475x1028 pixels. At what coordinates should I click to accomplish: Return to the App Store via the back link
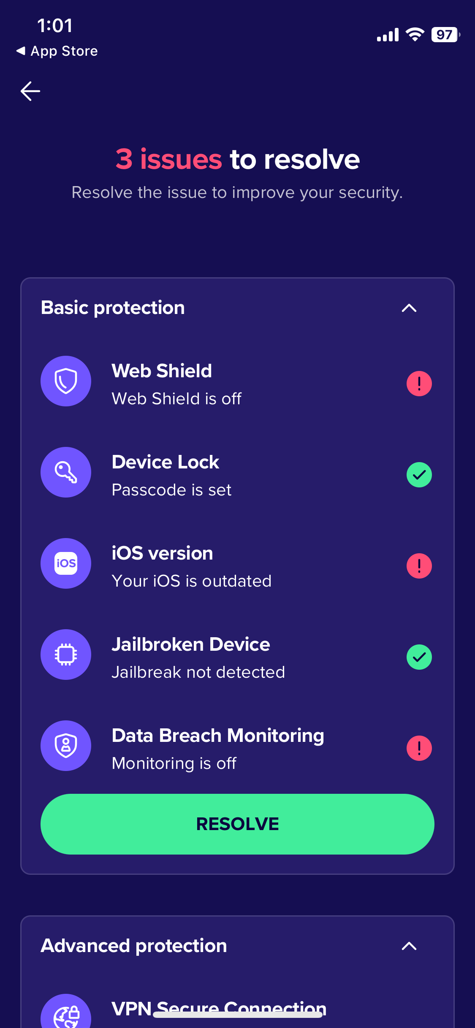pyautogui.click(x=57, y=51)
